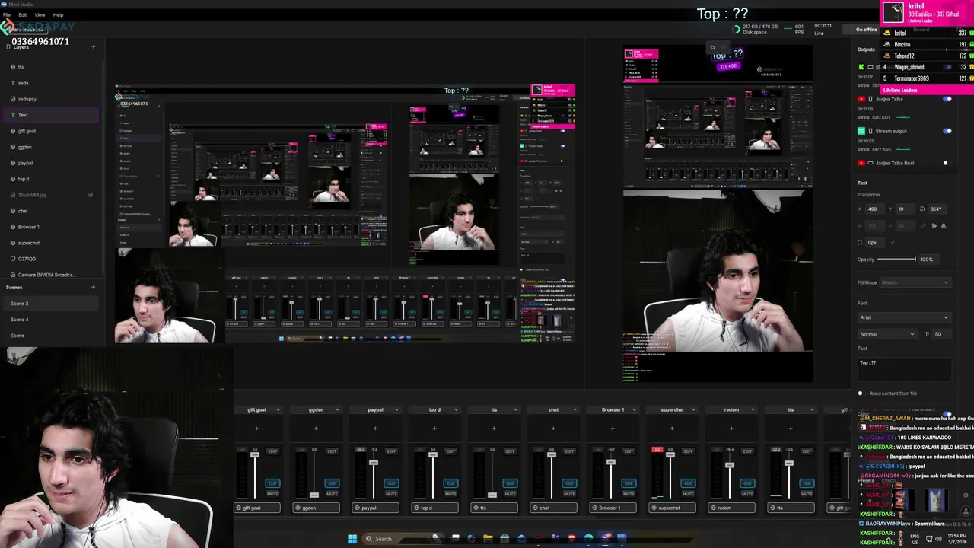
Task: Click the chat channel volume fader
Action: click(x=551, y=456)
